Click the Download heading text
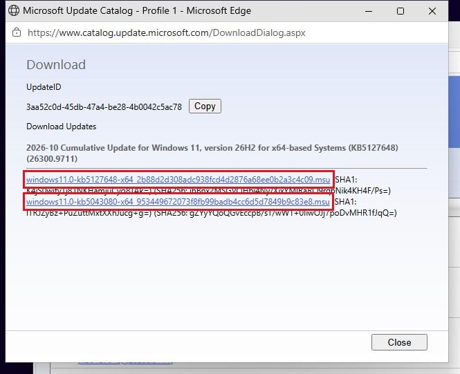This screenshot has height=374, width=460. (56, 65)
